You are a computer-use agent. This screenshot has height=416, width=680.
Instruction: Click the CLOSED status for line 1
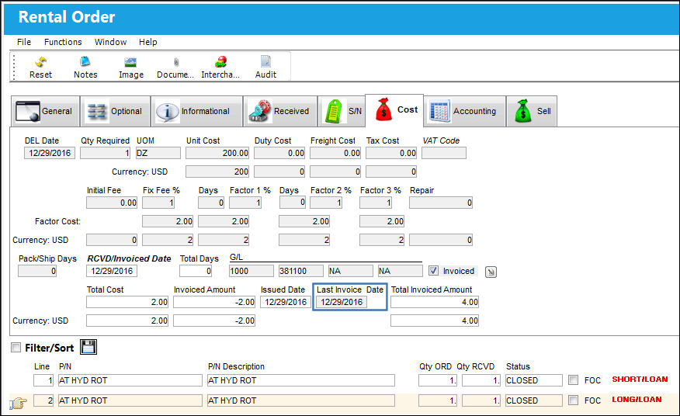click(x=534, y=380)
